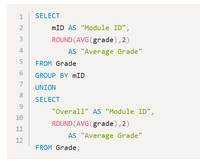Click the first ROUND function name
200x161 pixels.
[62, 40]
